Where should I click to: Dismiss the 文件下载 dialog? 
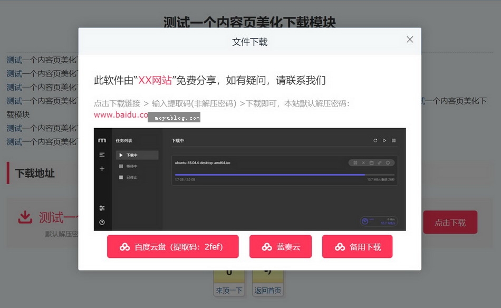pos(410,39)
